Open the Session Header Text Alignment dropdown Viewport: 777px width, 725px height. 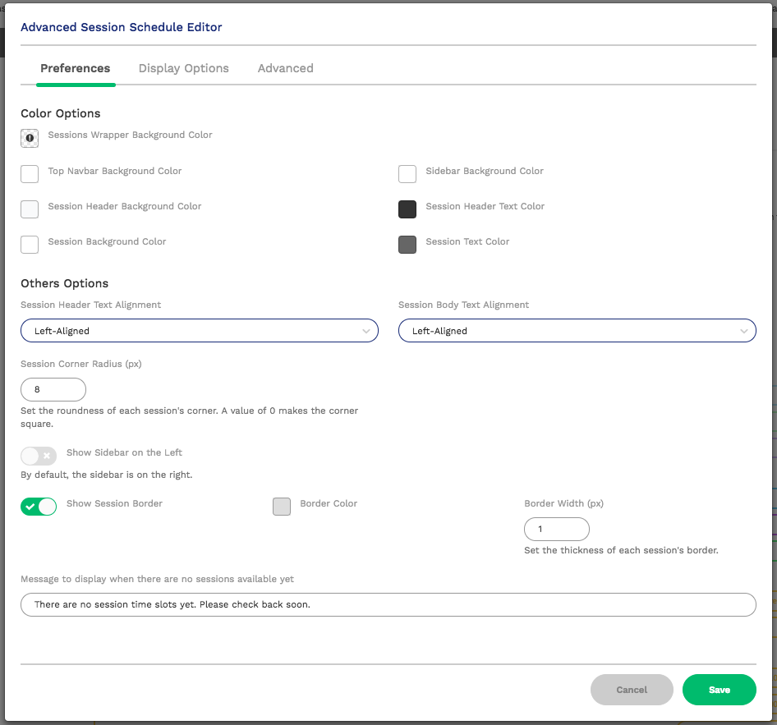[200, 330]
